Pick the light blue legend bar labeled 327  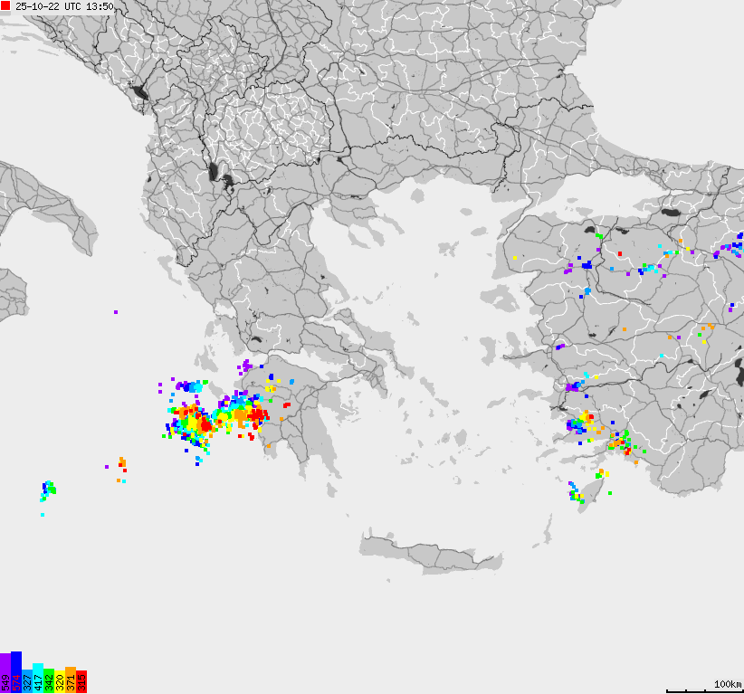tap(27, 680)
